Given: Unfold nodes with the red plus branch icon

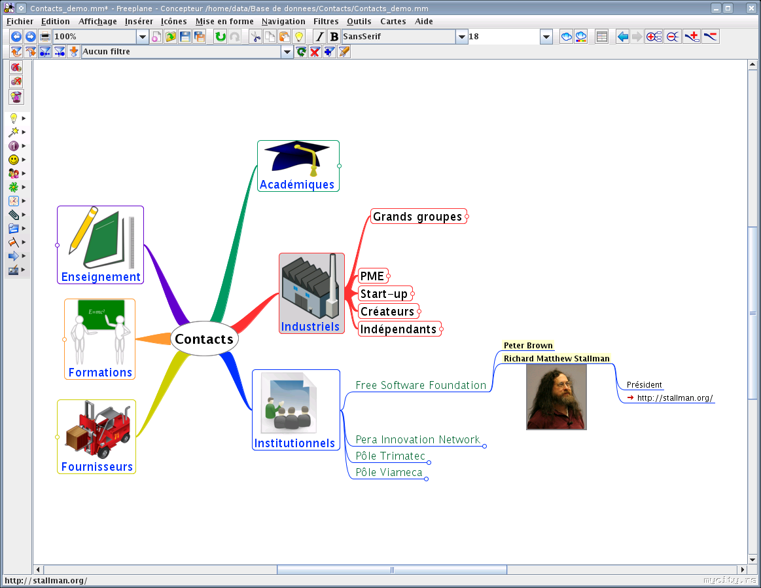Looking at the screenshot, I should point(654,37).
